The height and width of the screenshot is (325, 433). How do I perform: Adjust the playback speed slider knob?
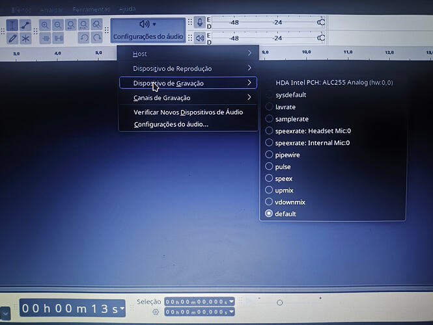(279, 302)
